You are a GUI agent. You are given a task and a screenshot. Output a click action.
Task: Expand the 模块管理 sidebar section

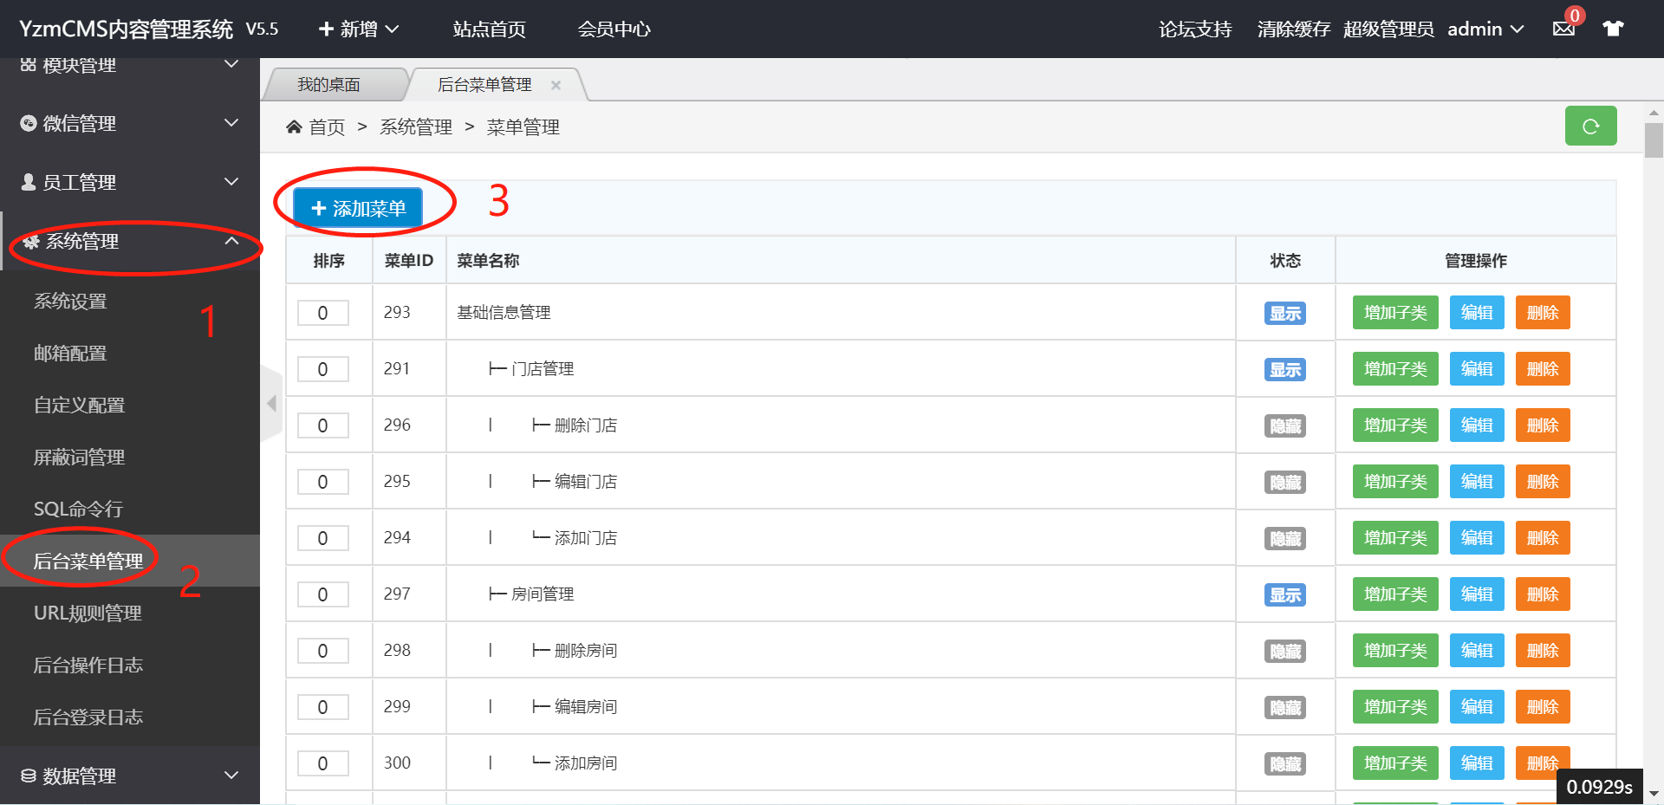pyautogui.click(x=130, y=65)
